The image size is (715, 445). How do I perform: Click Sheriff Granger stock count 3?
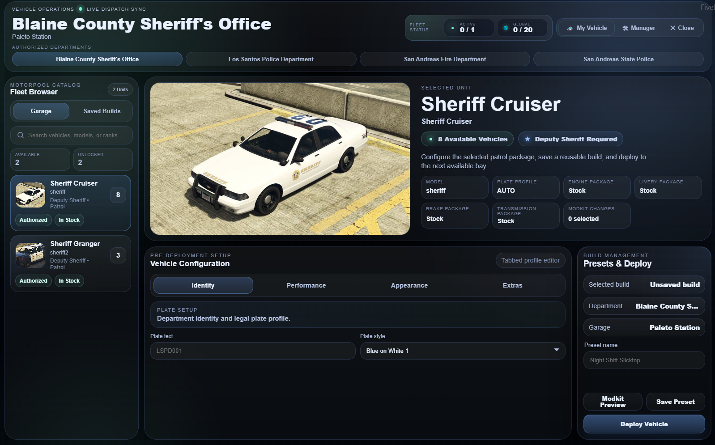tap(118, 255)
